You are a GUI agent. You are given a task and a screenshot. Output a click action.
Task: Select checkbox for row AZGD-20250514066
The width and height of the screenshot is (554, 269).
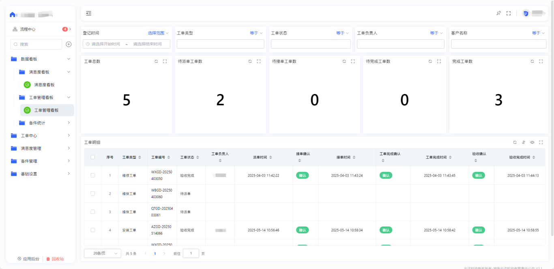(92, 230)
